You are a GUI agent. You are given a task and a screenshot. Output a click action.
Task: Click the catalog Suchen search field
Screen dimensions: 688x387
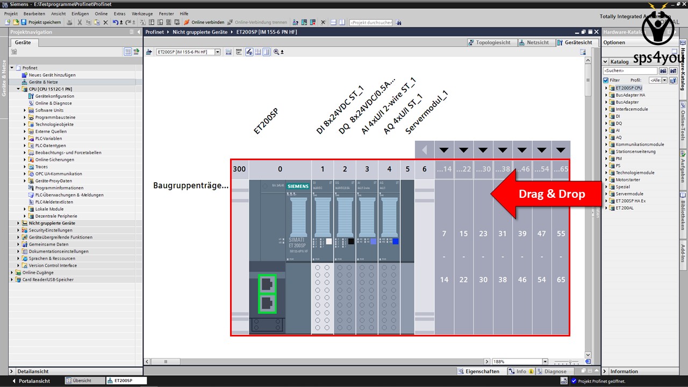pos(629,71)
